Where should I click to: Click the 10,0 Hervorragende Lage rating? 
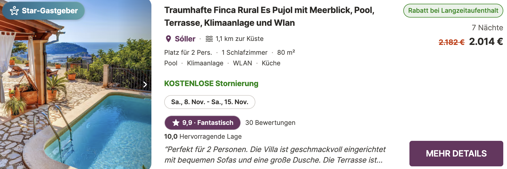click(203, 137)
